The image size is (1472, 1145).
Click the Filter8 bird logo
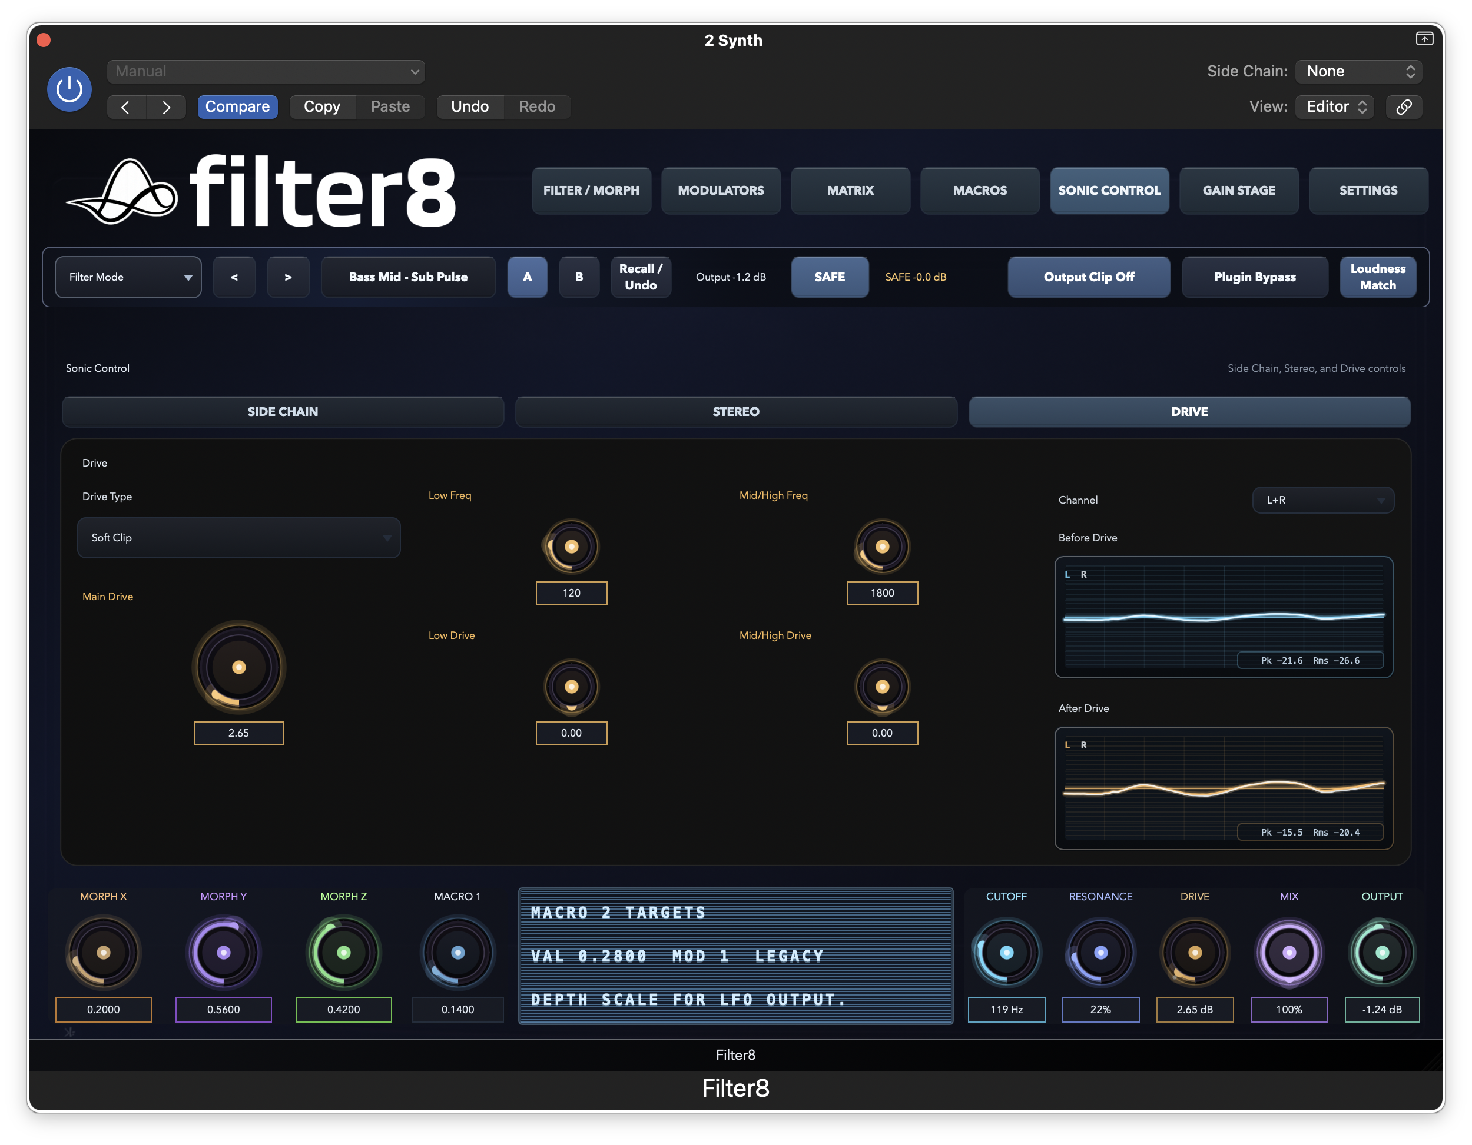pyautogui.click(x=122, y=191)
